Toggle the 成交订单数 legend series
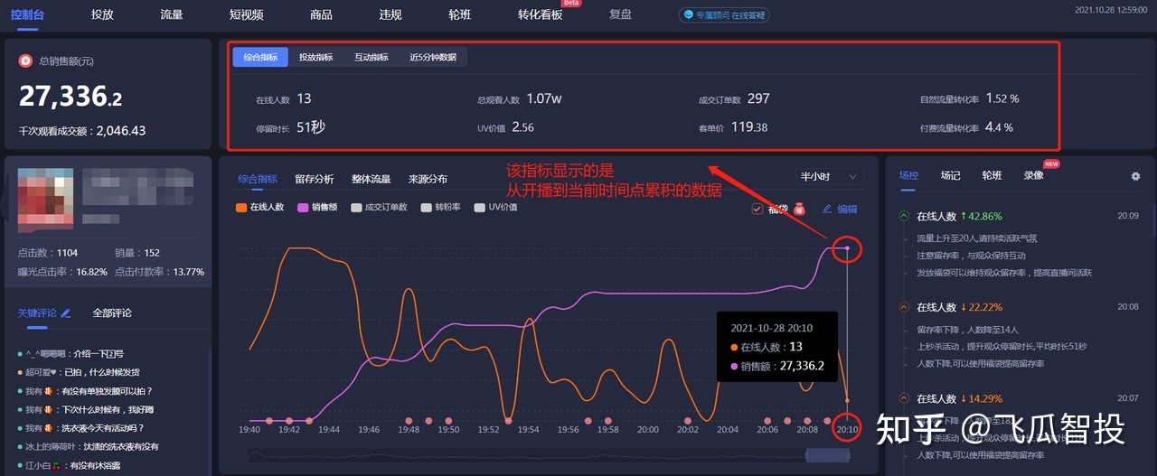 [356, 207]
